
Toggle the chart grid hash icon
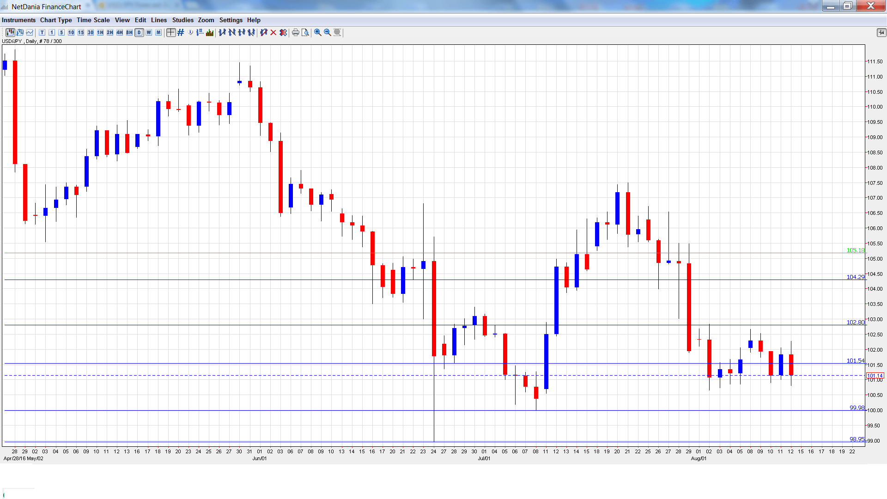point(181,32)
